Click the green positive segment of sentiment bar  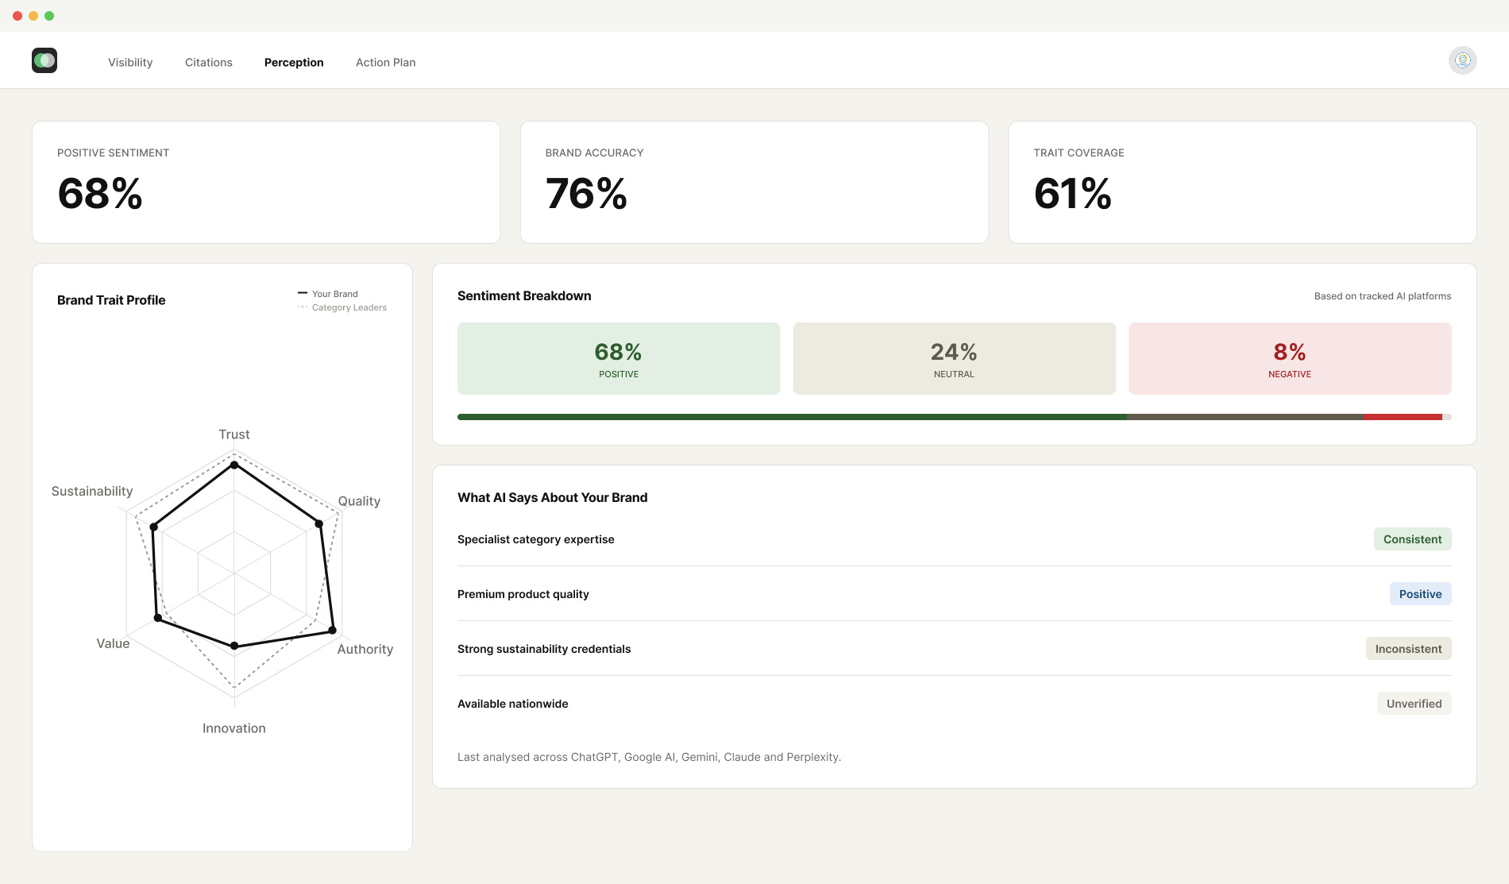[x=792, y=417]
